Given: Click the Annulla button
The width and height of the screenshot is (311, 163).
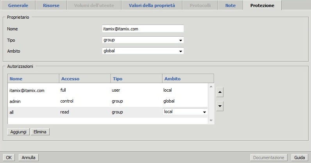Looking at the screenshot, I should coord(29,158).
